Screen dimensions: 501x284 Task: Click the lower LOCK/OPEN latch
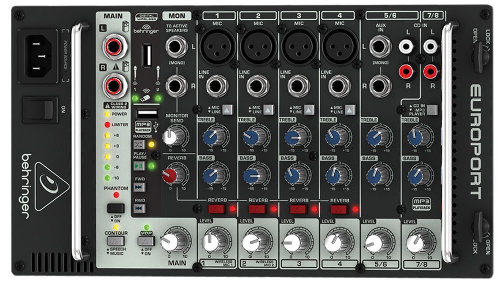pos(480,226)
